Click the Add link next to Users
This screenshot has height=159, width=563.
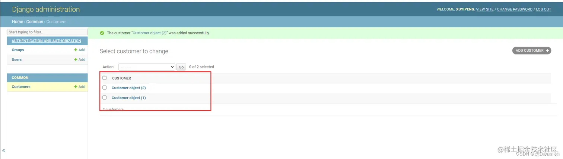tap(80, 59)
